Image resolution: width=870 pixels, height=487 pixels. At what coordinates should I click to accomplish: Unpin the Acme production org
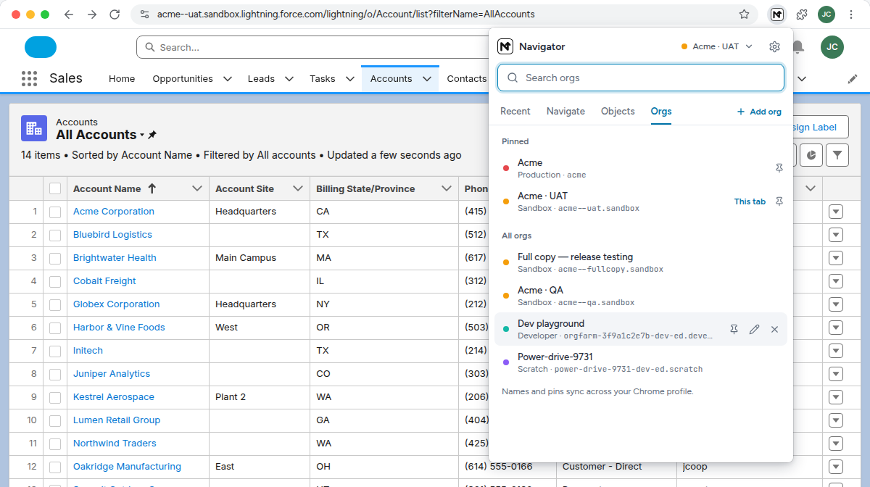coord(779,168)
